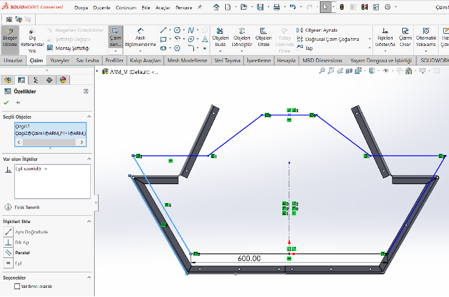Open the Dosya menu
The height and width of the screenshot is (297, 449).
pyautogui.click(x=81, y=8)
